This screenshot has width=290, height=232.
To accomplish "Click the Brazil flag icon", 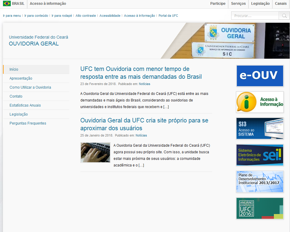I will (7, 4).
